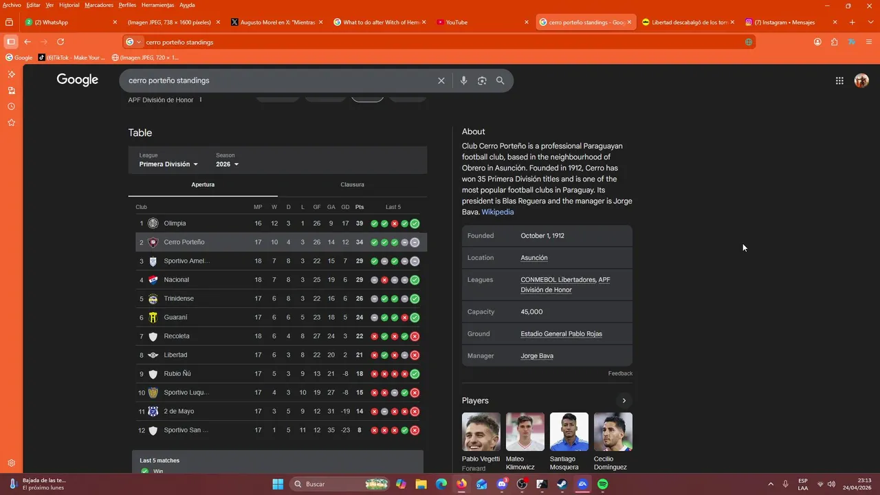Image resolution: width=880 pixels, height=495 pixels.
Task: Open the Archivo menu
Action: [12, 5]
